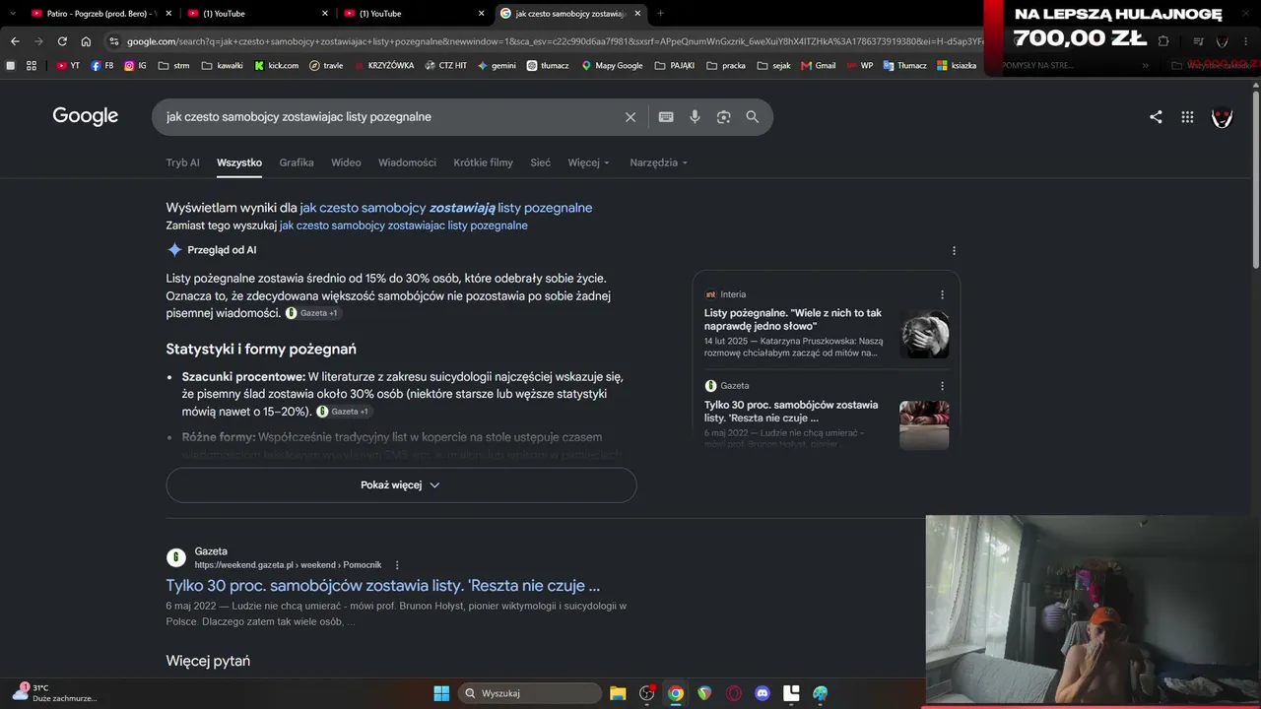
Task: Reload the current page
Action: [62, 41]
